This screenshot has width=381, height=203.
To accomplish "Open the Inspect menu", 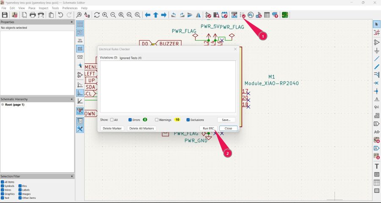I will [44, 8].
